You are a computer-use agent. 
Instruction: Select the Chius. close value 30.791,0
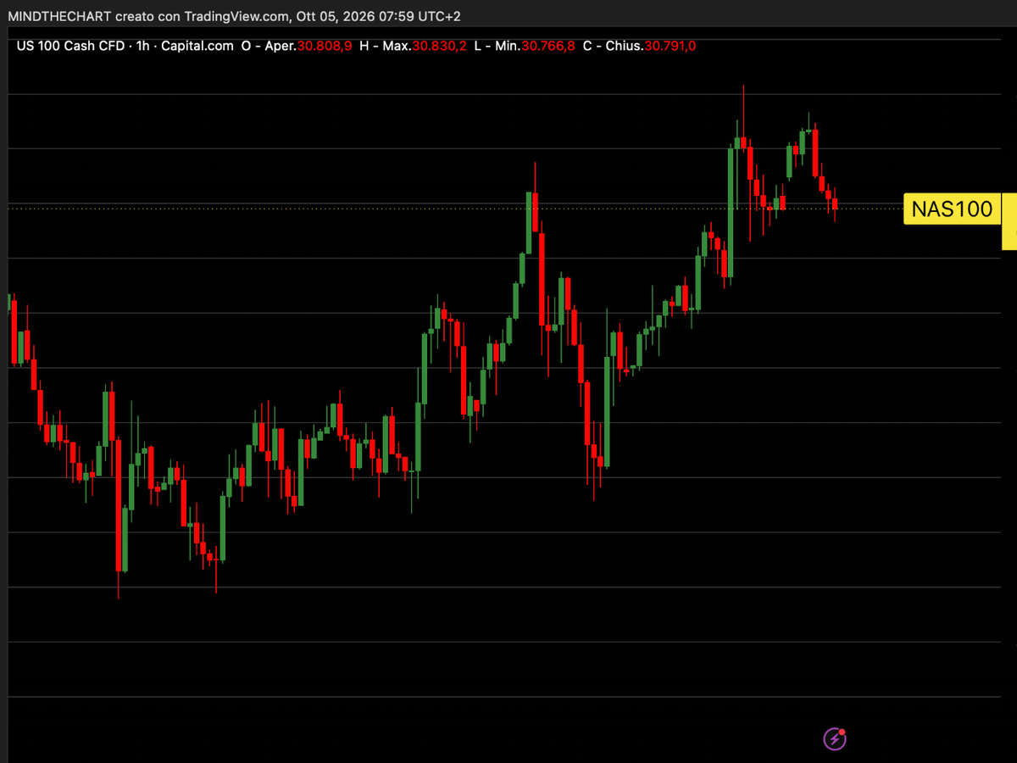pyautogui.click(x=670, y=46)
